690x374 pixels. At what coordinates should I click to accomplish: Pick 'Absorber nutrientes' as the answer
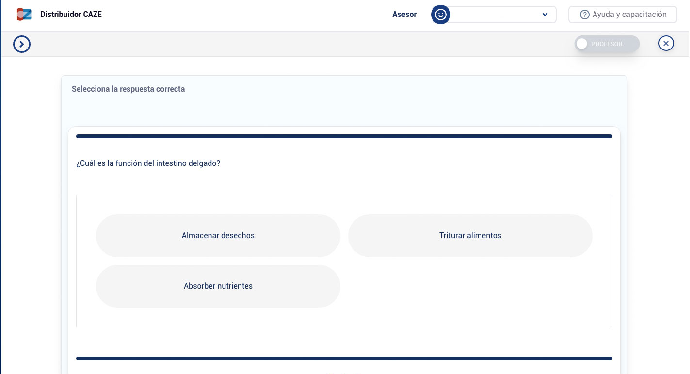[218, 286]
